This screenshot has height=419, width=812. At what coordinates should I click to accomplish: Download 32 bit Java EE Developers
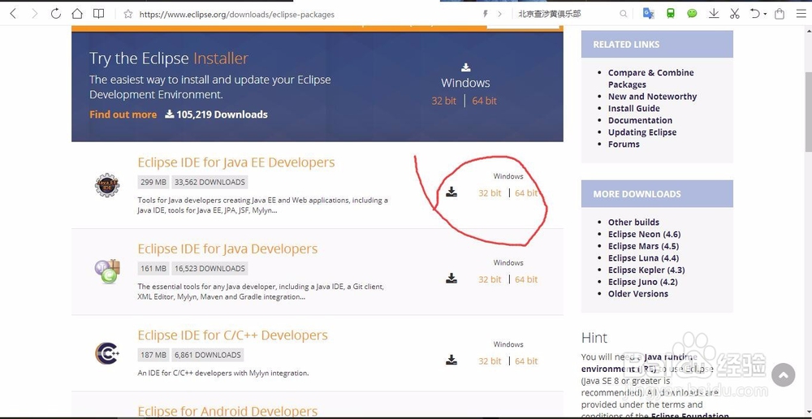click(490, 192)
